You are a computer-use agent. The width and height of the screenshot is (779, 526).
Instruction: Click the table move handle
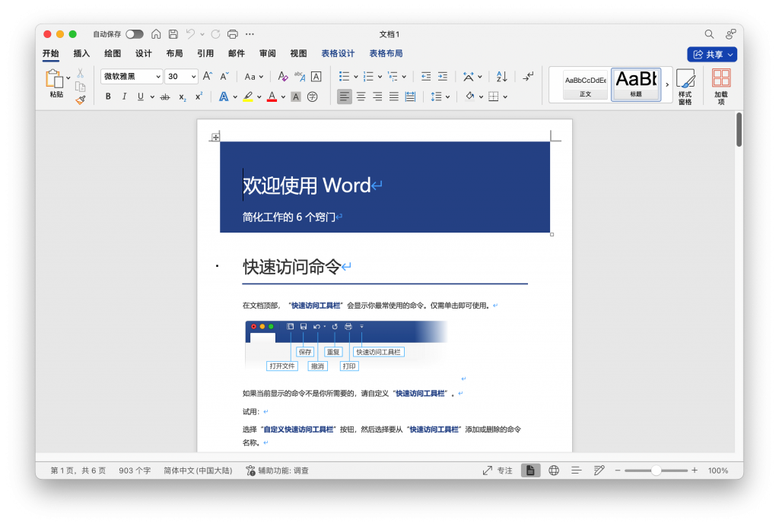click(215, 137)
